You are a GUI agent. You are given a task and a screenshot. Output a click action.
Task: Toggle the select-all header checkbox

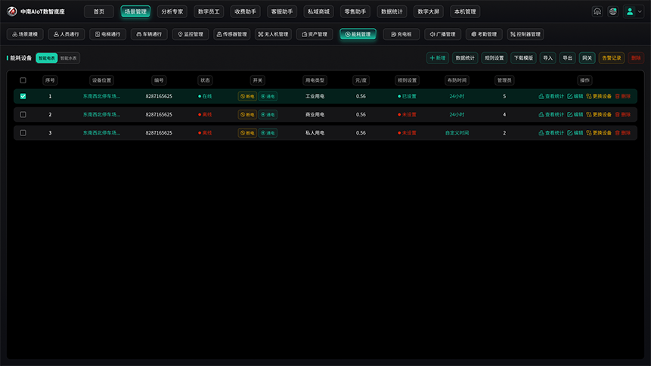[x=23, y=81]
